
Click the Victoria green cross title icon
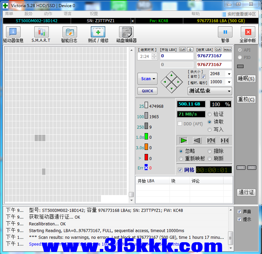pos(5,6)
